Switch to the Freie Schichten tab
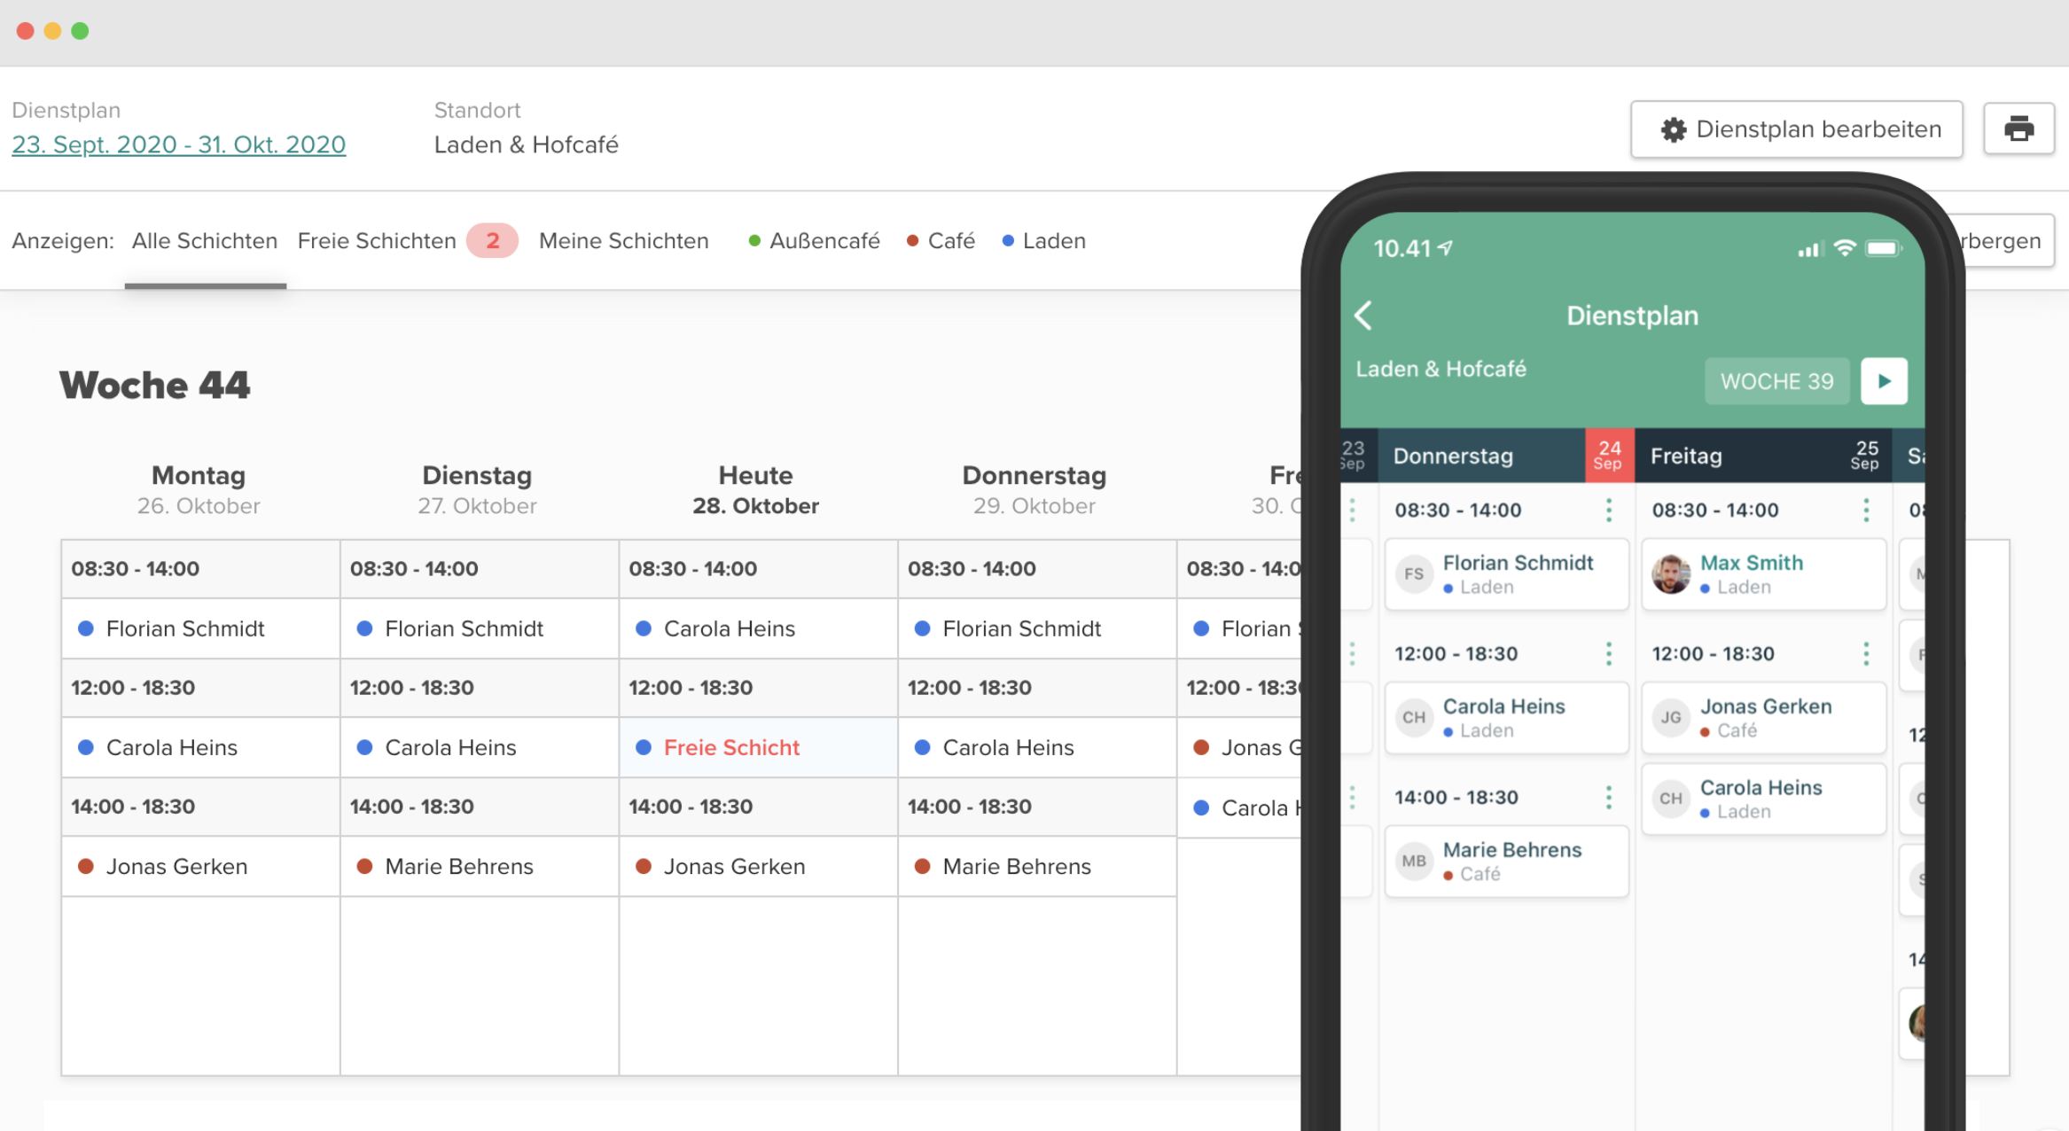 tap(377, 241)
